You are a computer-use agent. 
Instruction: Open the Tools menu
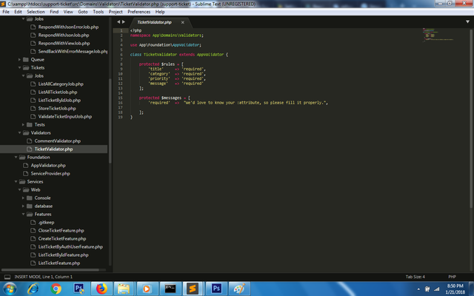(x=98, y=12)
